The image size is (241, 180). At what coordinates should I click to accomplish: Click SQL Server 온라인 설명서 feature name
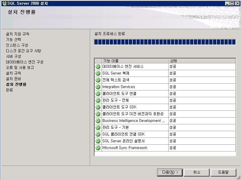click(x=123, y=141)
